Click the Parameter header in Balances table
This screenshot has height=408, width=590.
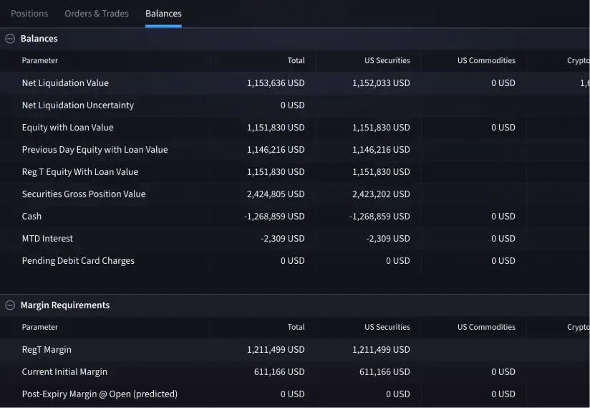[x=40, y=61]
